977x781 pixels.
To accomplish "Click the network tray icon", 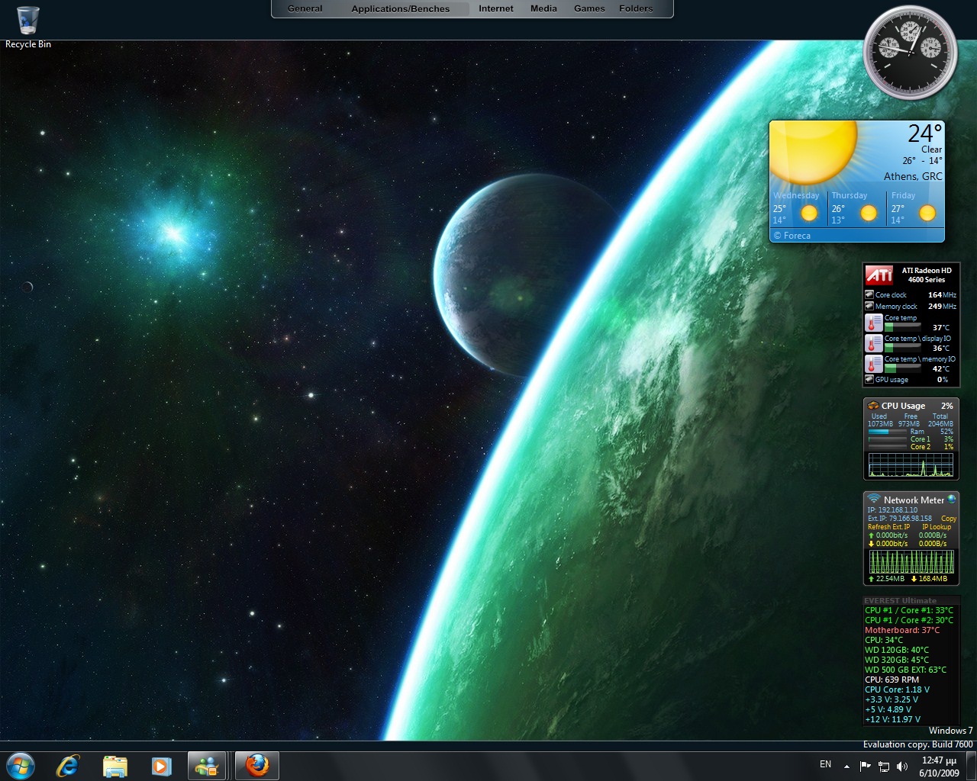I will click(884, 766).
